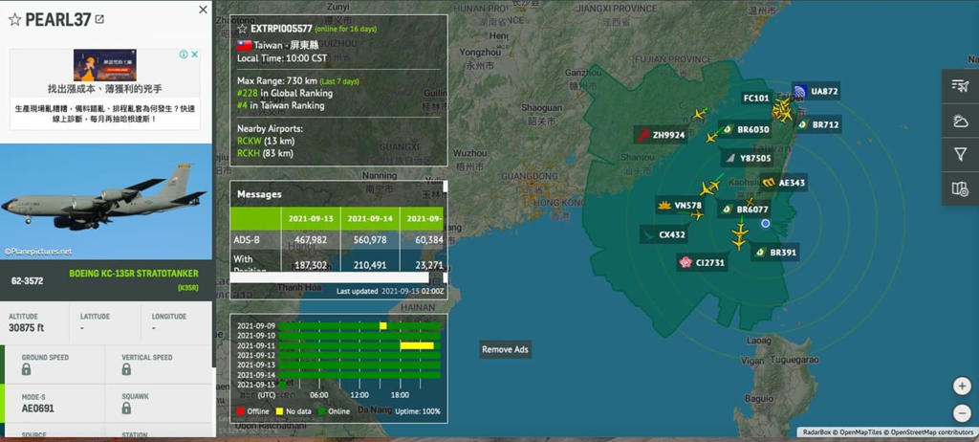Select flight AE343 label on map
This screenshot has width=979, height=442.
[x=784, y=183]
